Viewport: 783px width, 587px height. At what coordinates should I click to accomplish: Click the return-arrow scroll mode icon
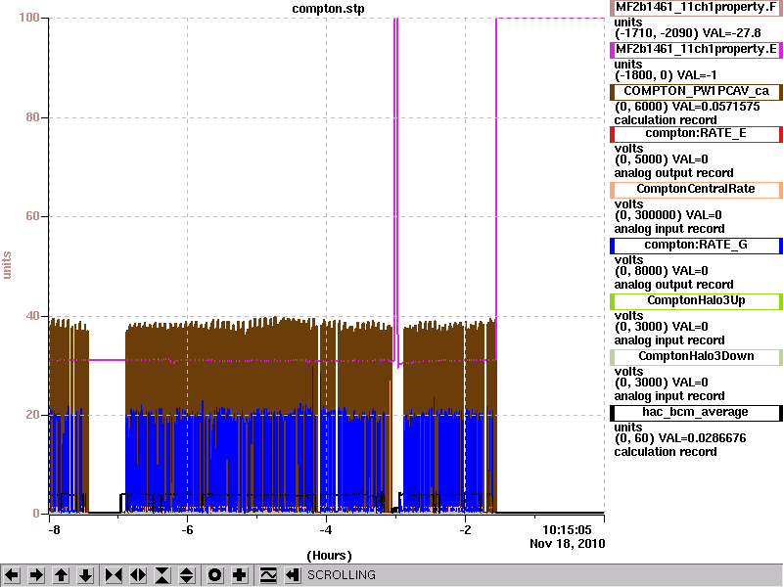(x=292, y=575)
